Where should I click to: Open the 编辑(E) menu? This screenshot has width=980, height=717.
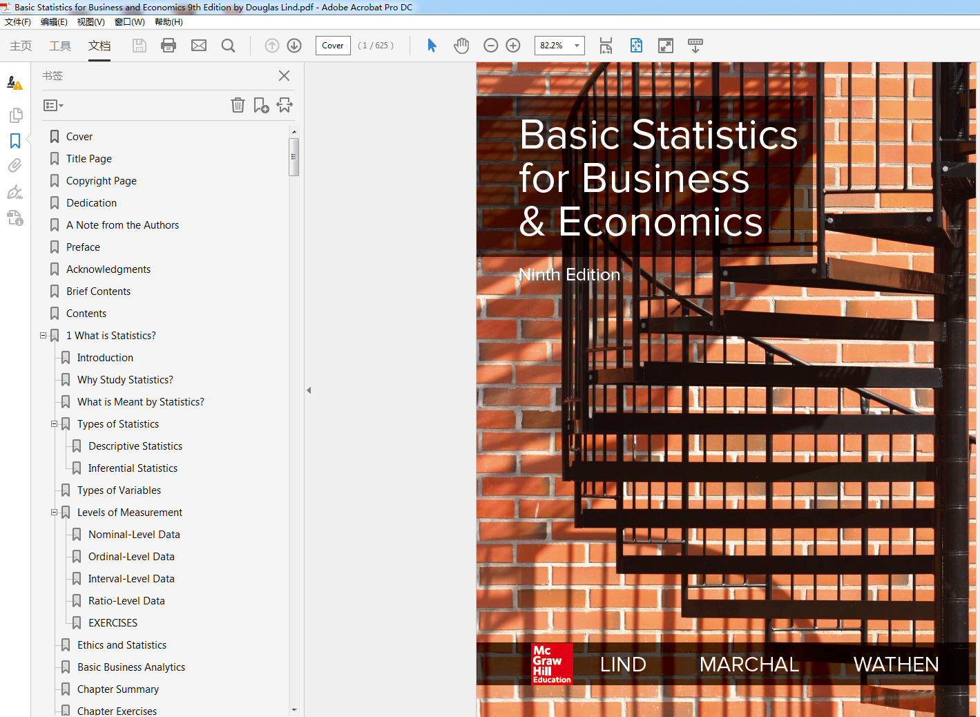point(54,22)
